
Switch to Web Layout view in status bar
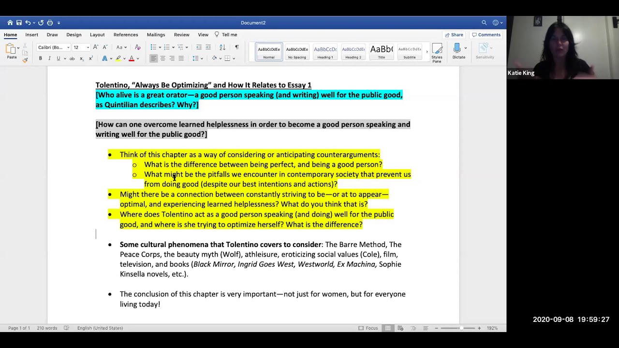coord(400,328)
